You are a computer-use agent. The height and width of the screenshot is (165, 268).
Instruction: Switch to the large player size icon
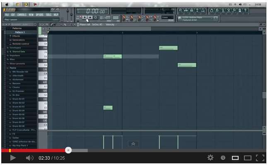[x=248, y=158]
